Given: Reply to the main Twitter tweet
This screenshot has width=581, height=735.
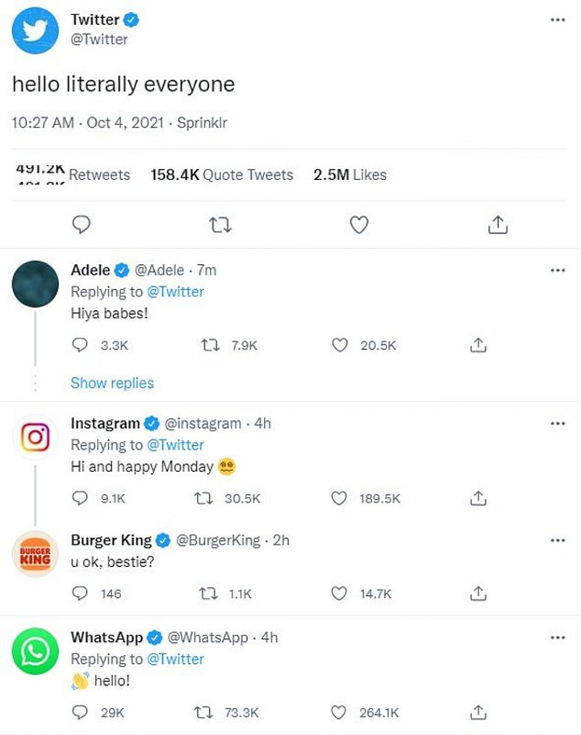Looking at the screenshot, I should pos(81,225).
